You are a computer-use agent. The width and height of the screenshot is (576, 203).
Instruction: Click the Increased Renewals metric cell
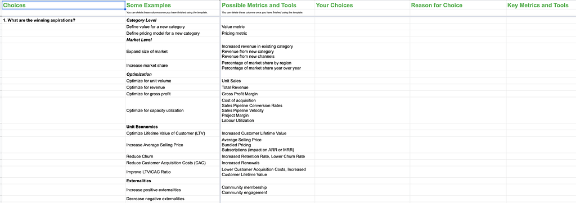point(267,163)
